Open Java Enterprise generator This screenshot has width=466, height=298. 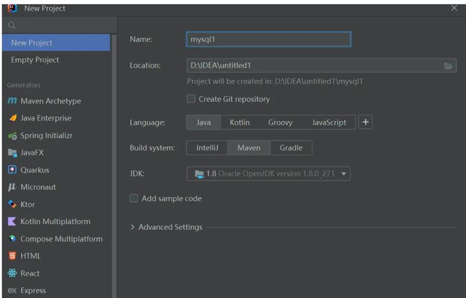point(56,118)
